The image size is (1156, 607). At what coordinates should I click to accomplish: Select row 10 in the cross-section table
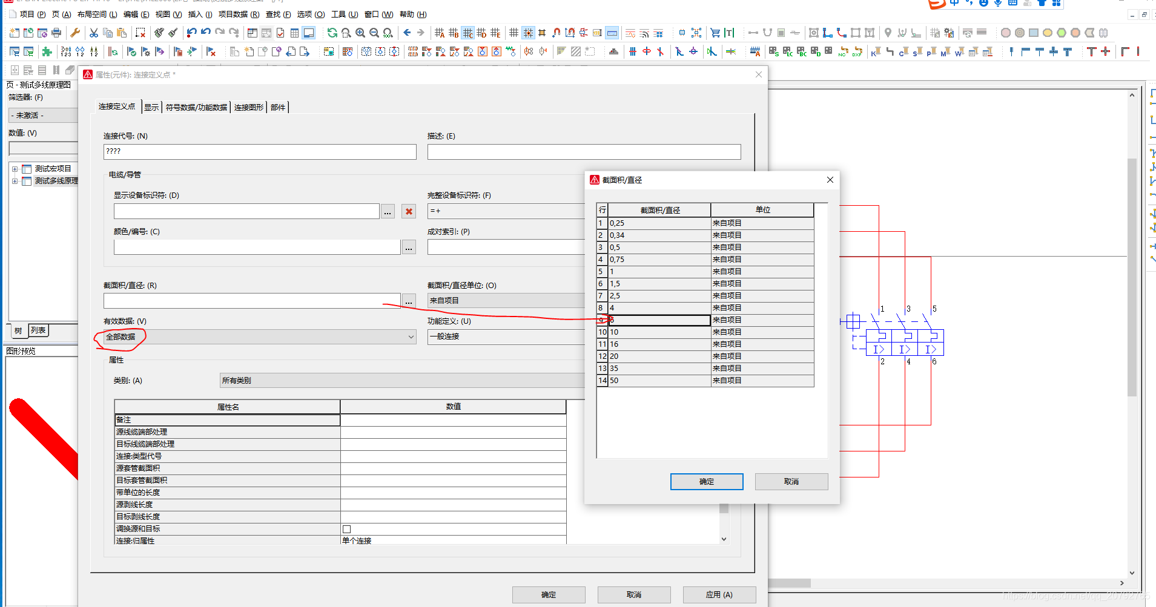click(x=659, y=332)
